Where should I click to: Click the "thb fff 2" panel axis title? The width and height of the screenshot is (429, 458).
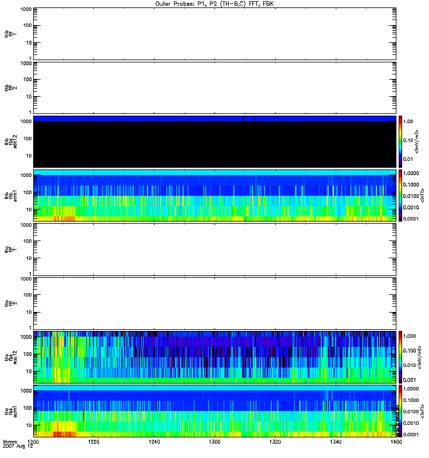10,88
